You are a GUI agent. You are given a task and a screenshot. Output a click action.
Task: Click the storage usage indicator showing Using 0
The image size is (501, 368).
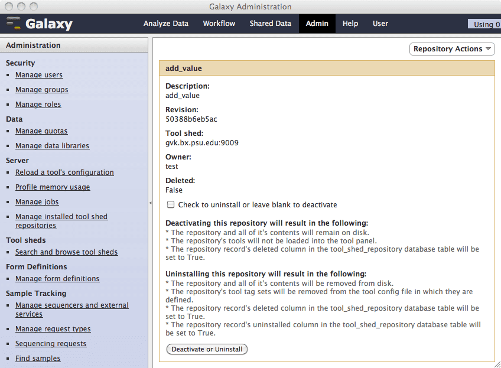486,24
